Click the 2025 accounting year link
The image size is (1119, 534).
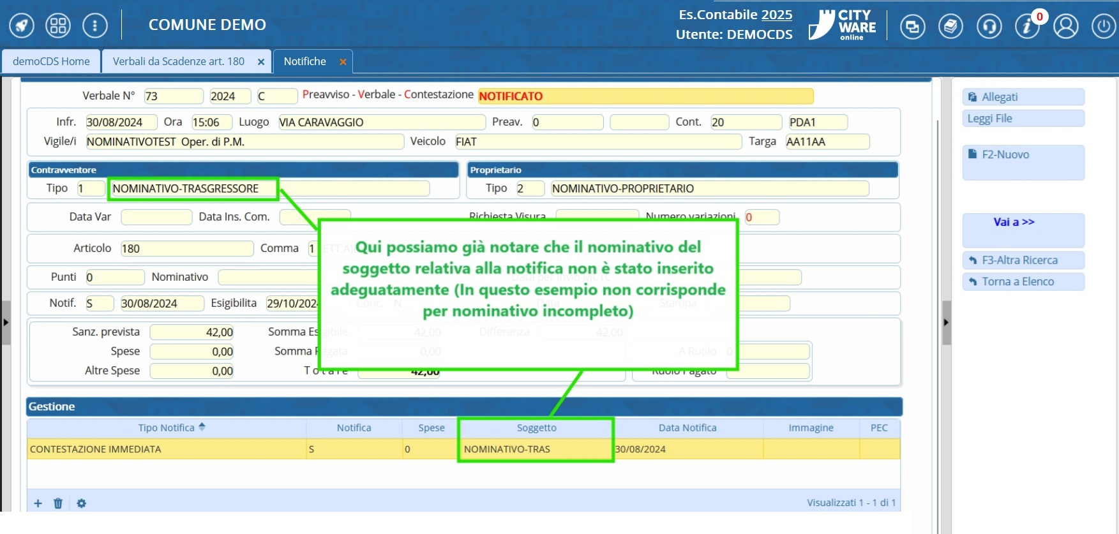[776, 15]
